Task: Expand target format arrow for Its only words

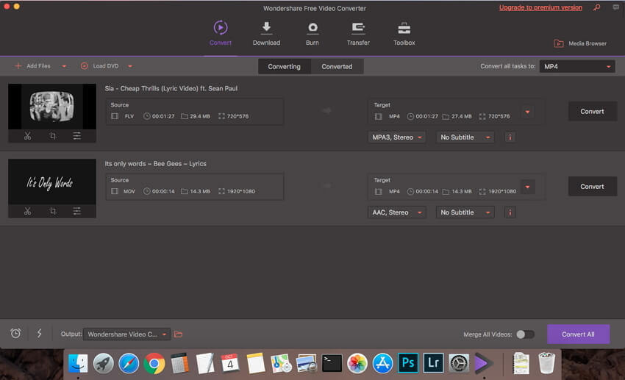Action: (x=527, y=187)
